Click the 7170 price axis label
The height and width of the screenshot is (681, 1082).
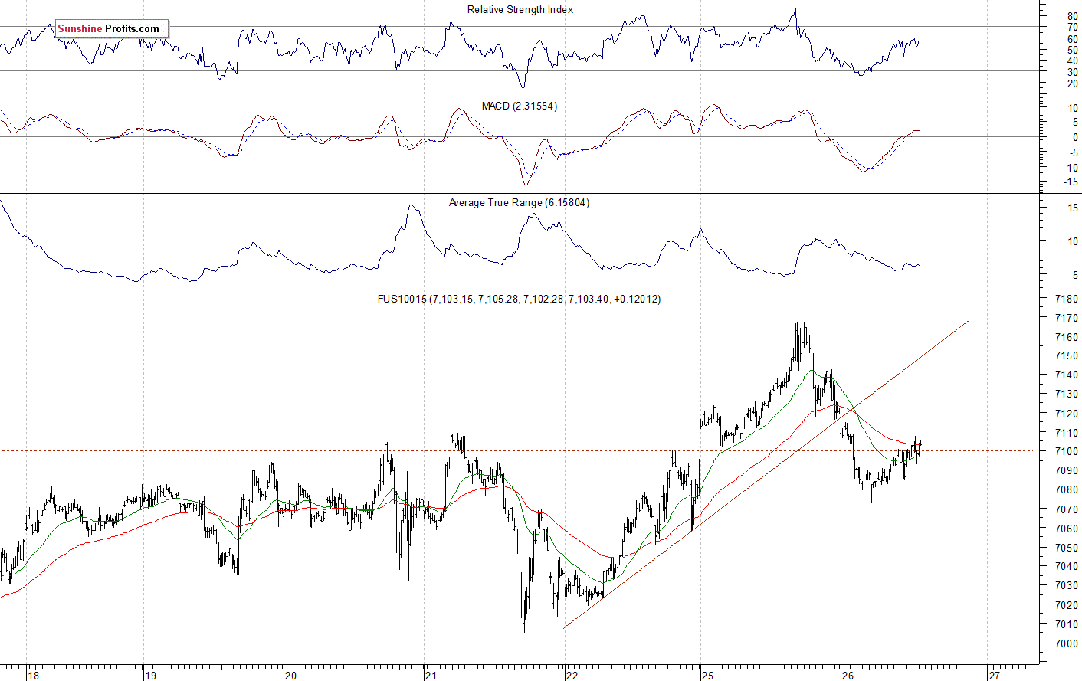pos(1067,318)
